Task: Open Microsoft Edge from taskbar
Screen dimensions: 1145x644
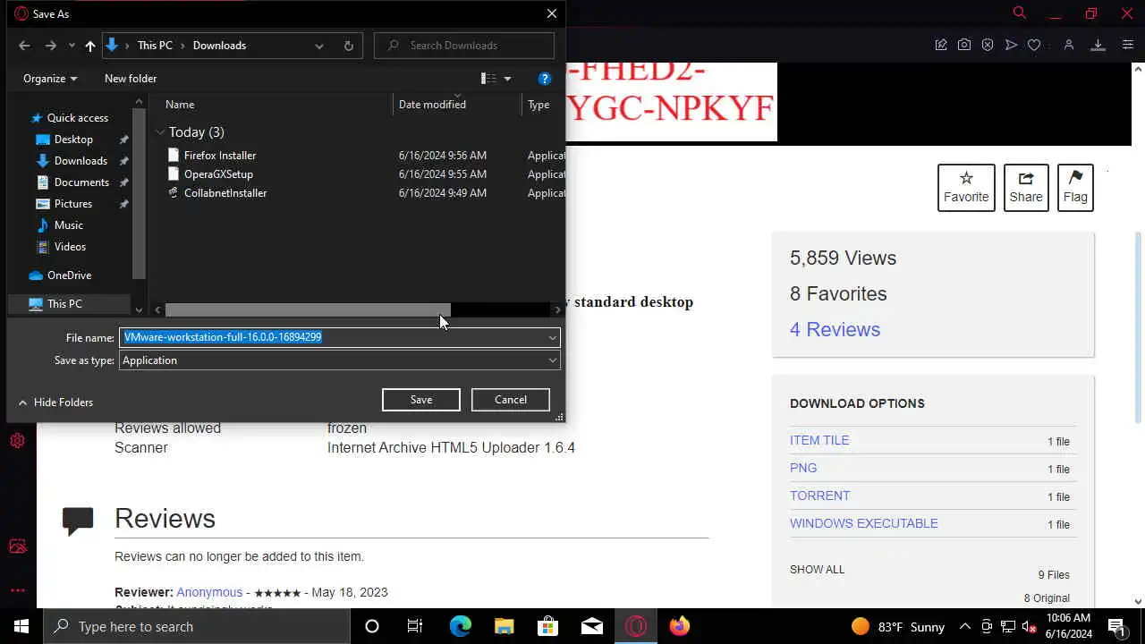Action: 460,626
